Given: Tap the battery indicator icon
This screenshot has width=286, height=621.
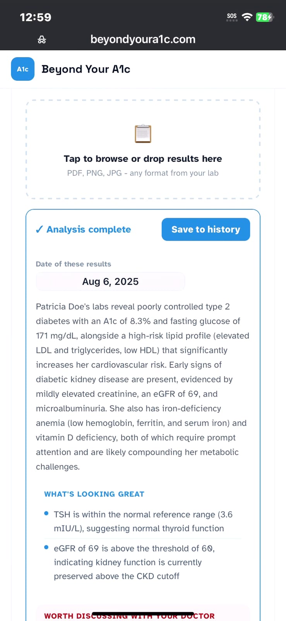Looking at the screenshot, I should (x=265, y=17).
